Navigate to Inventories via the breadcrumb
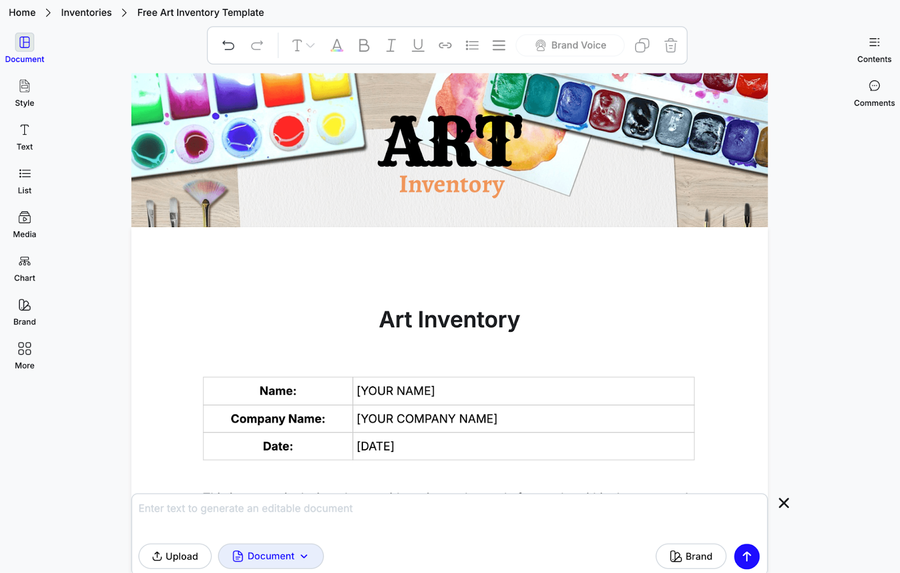Viewport: 900px width, 573px height. pyautogui.click(x=86, y=12)
